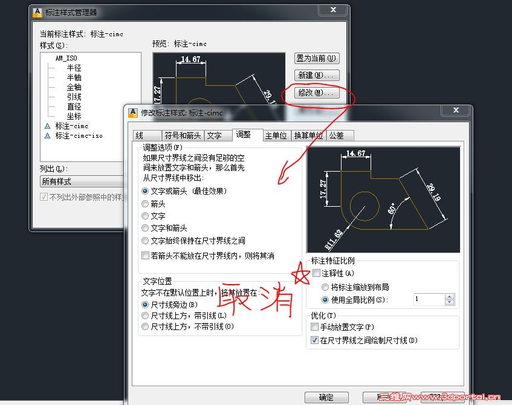Select 文字始终保持在尺寸界线之间 radio option
The image size is (512, 405).
coord(145,241)
